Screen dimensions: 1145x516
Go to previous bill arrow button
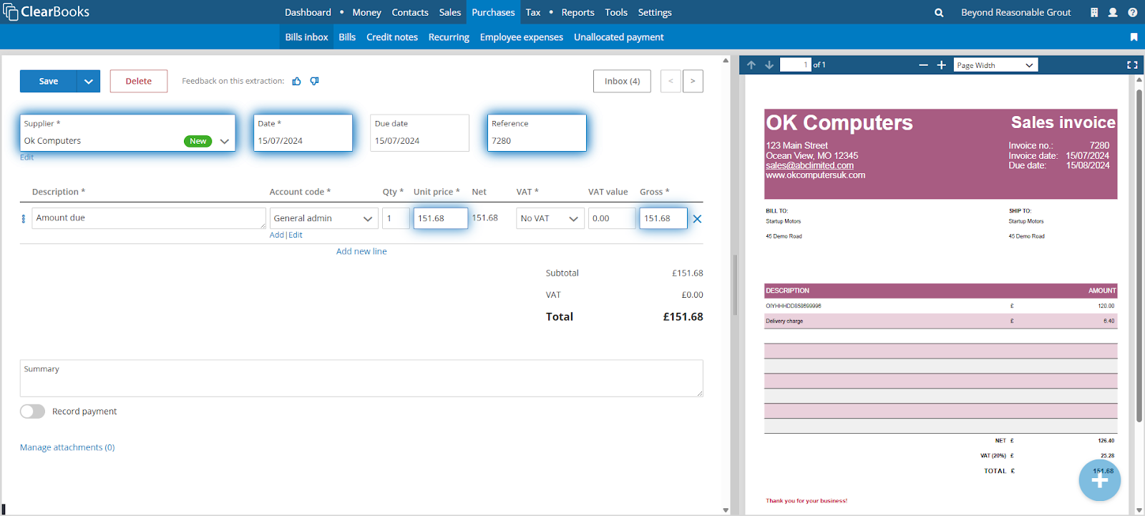tap(671, 81)
